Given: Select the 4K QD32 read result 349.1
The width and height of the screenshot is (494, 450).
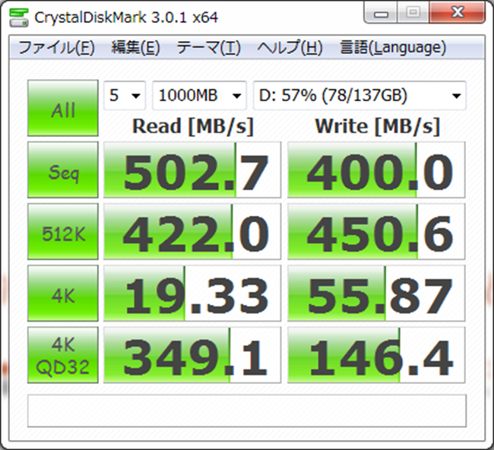Looking at the screenshot, I should (x=192, y=355).
